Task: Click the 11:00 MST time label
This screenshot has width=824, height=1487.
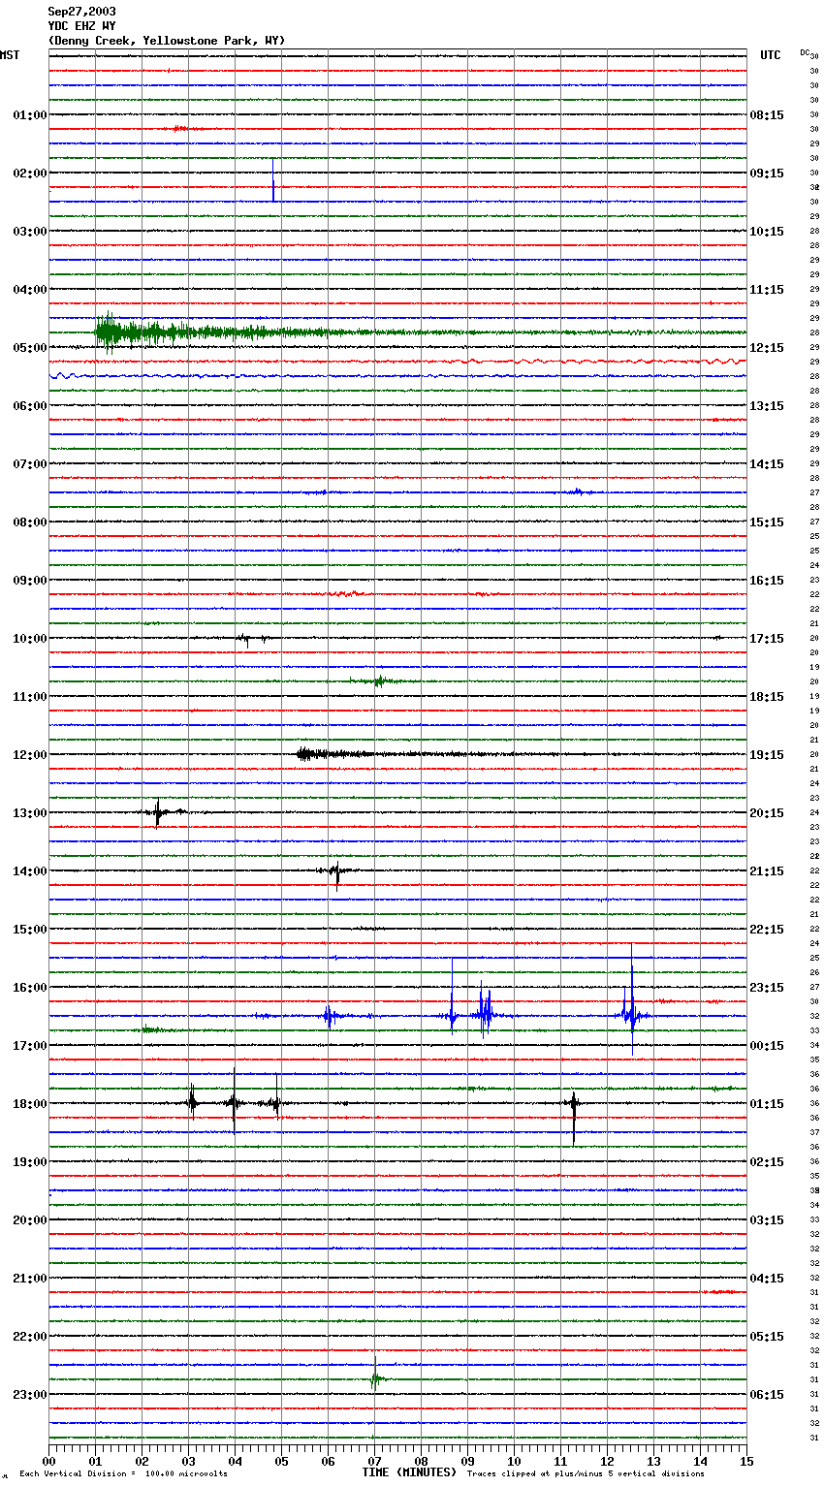Action: click(30, 697)
